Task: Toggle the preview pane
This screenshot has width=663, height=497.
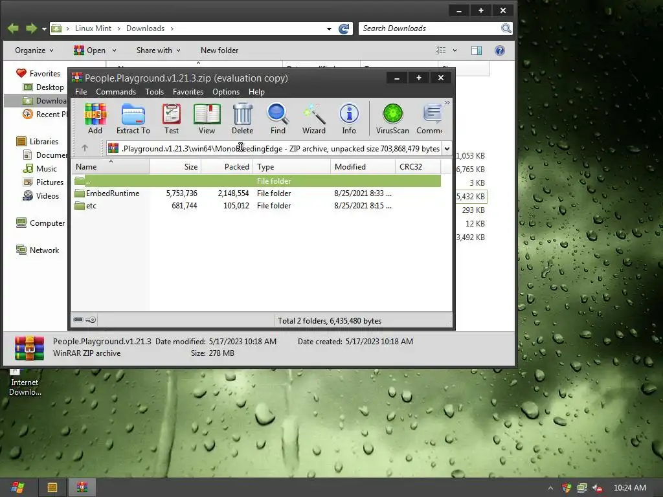Action: click(x=477, y=50)
